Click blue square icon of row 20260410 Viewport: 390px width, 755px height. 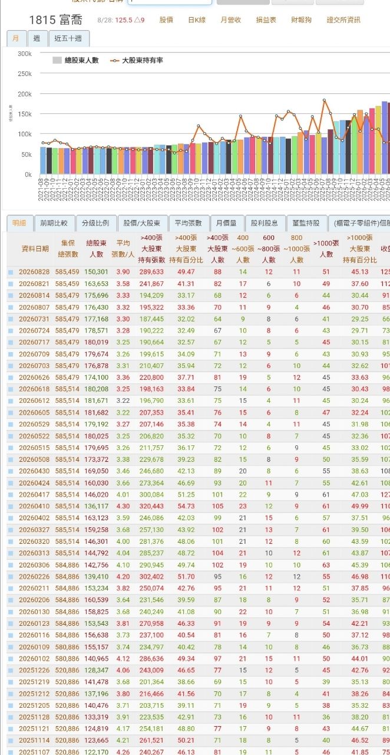[11, 507]
